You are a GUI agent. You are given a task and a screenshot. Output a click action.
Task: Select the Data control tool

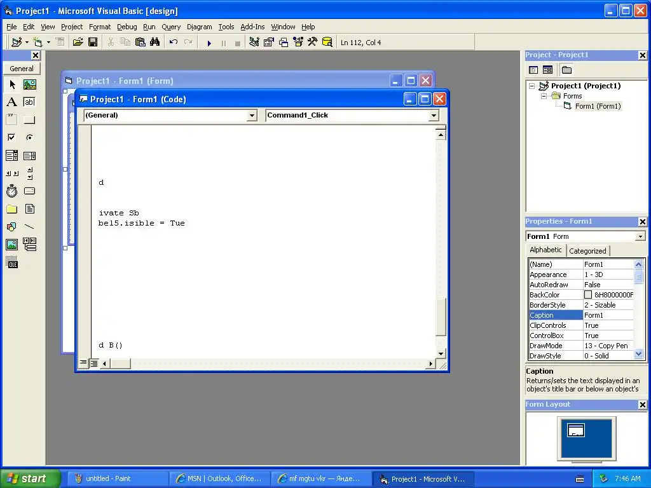click(29, 245)
